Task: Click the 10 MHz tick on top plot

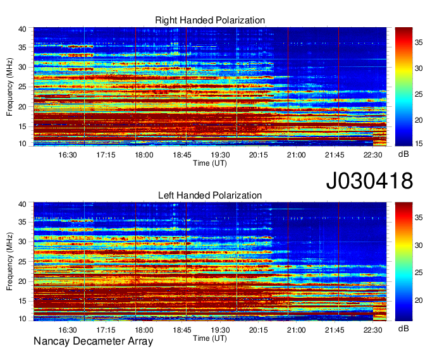Action: pyautogui.click(x=23, y=144)
